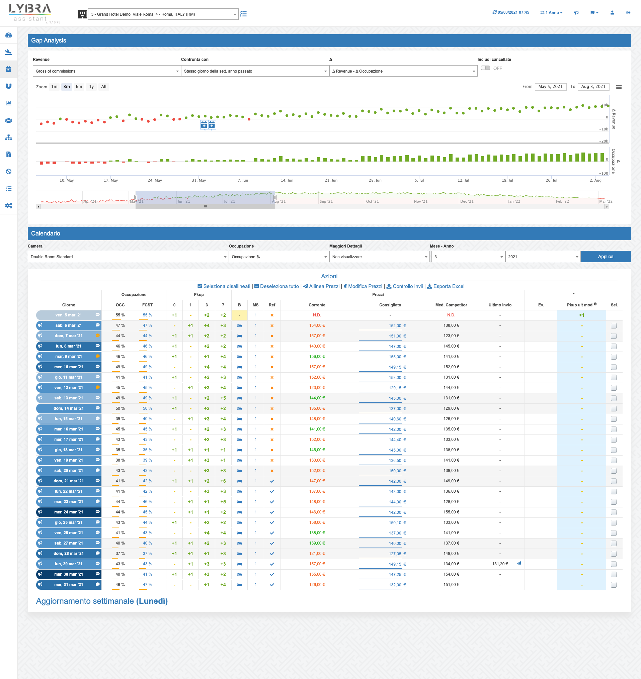
Task: Click the task list sidebar icon
Action: [9, 189]
